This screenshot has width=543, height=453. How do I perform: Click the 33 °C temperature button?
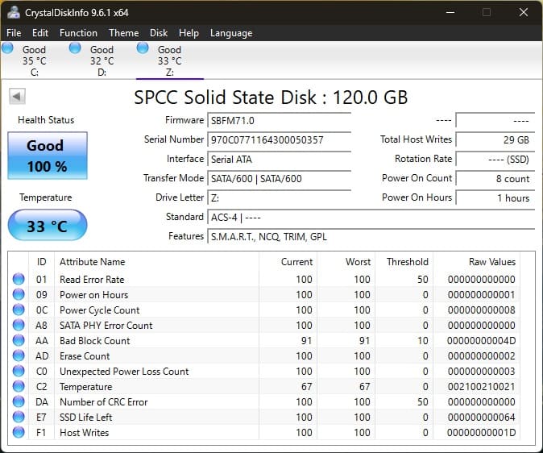click(x=48, y=225)
